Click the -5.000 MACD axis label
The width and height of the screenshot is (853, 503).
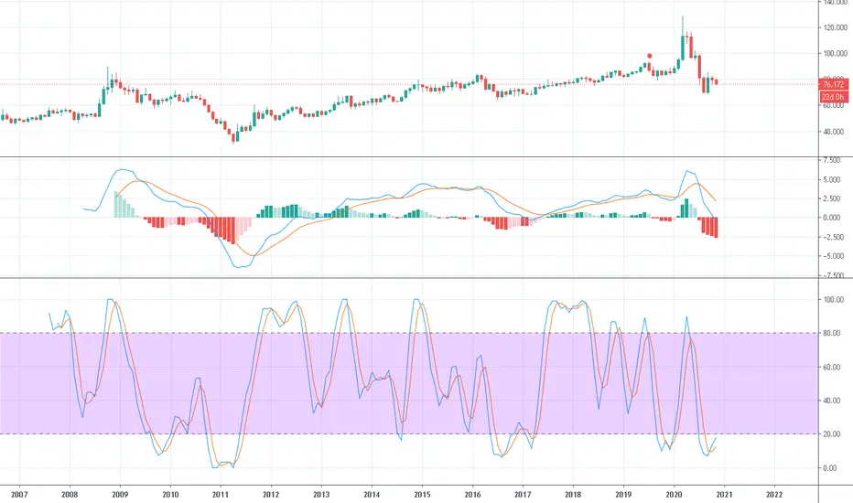pyautogui.click(x=834, y=256)
